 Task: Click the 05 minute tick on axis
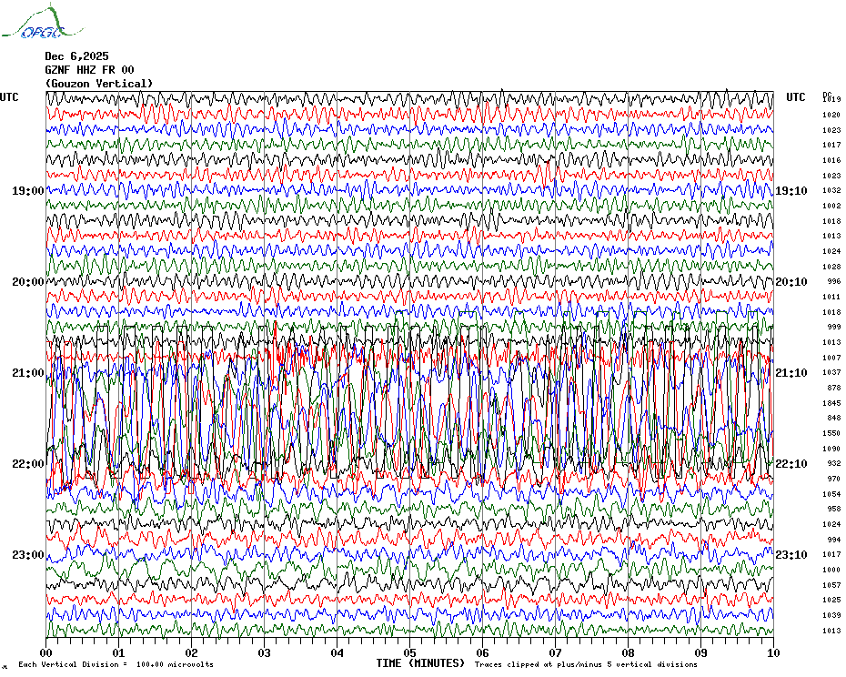point(409,652)
